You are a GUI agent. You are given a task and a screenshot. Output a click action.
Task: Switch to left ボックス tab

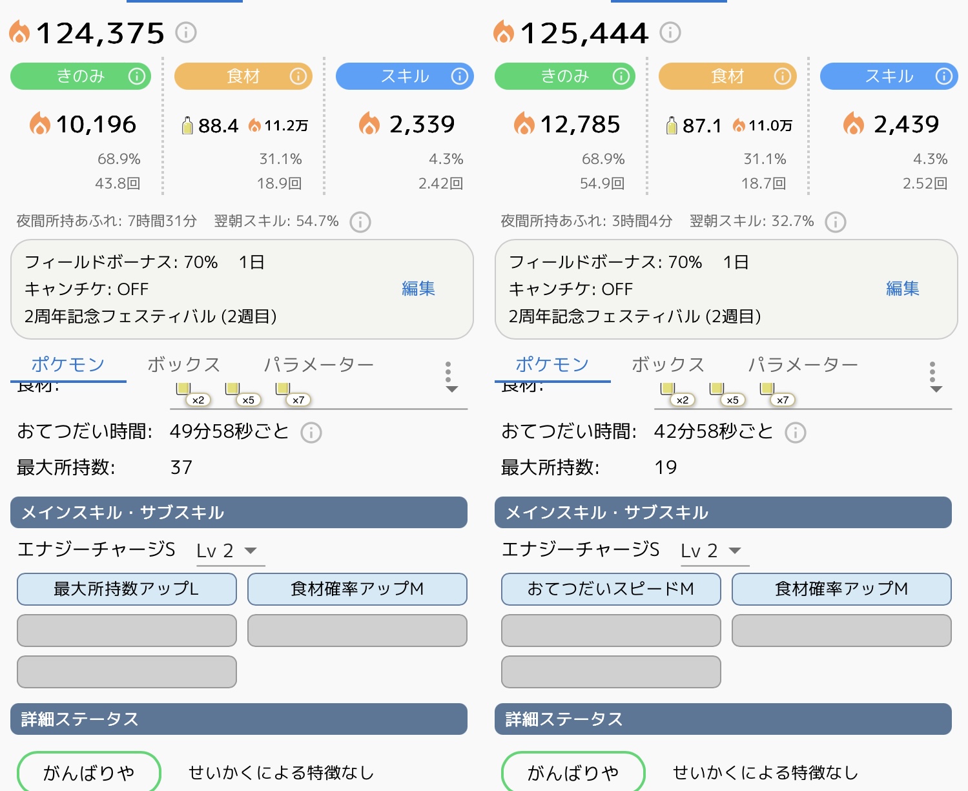(x=183, y=365)
